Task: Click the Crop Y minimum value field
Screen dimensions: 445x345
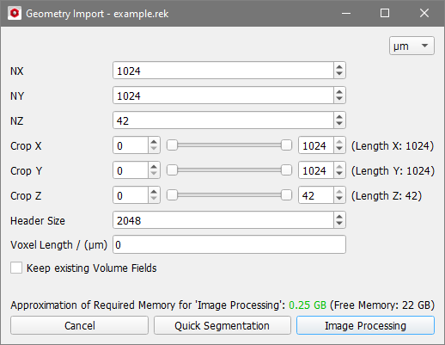Action: 131,170
